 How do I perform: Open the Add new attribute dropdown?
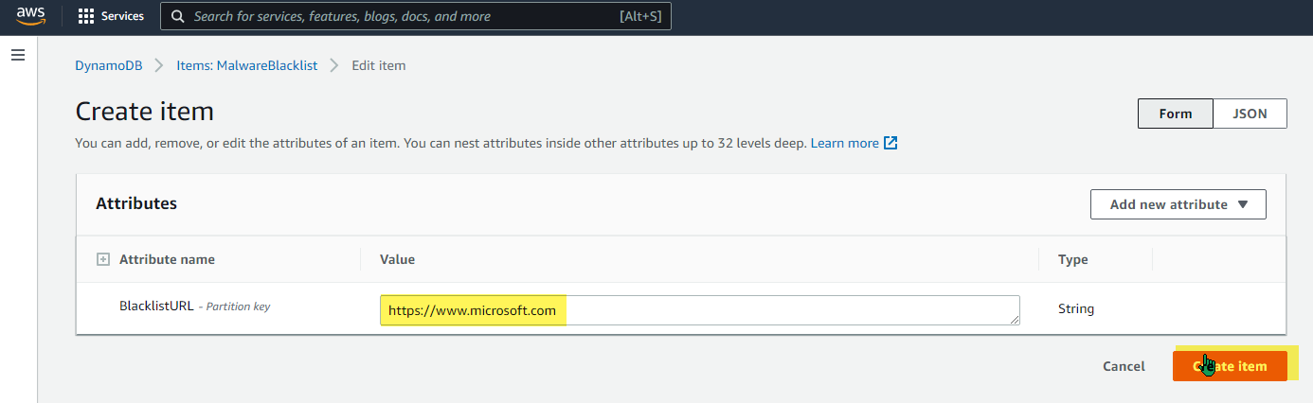click(1178, 204)
